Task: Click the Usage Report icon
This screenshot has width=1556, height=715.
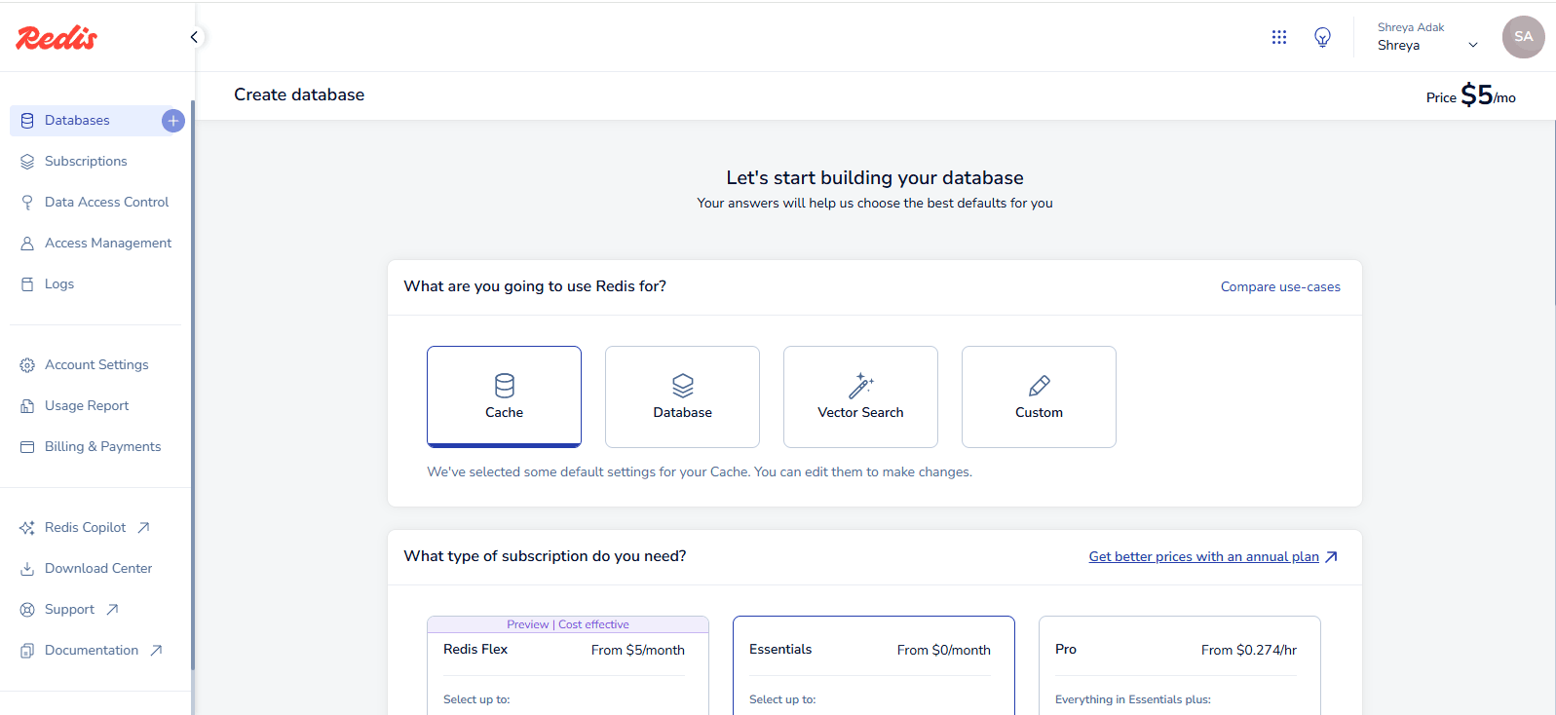Action: coord(27,406)
